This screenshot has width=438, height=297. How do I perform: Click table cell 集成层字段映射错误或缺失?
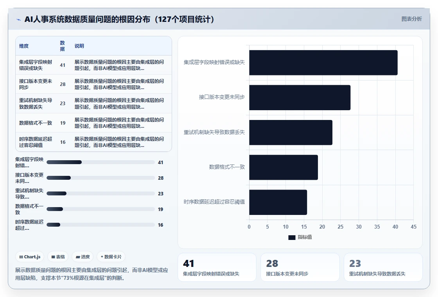[36, 65]
